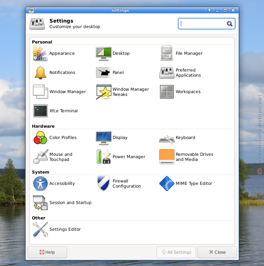Open the Workspaces grid icon
This screenshot has height=266, width=264.
click(167, 92)
